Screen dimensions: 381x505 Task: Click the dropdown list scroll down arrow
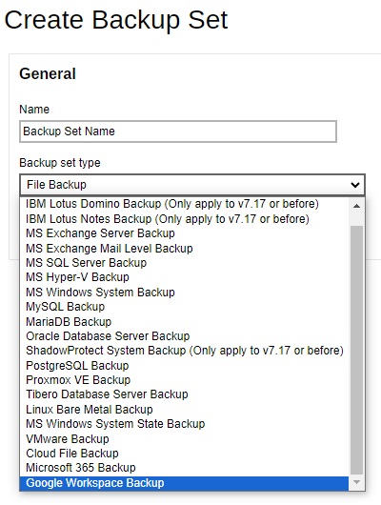(x=356, y=482)
